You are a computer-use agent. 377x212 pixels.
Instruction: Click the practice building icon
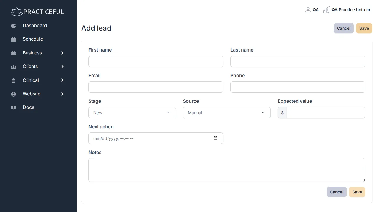point(327,10)
